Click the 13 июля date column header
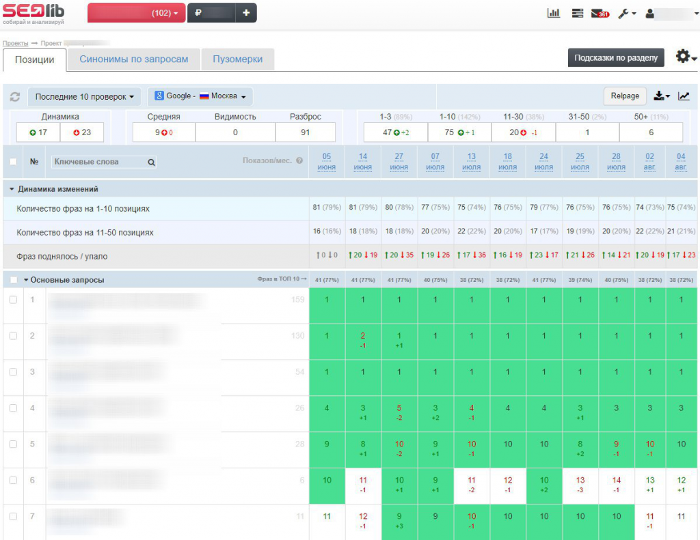Screen dimensions: 700x540 [x=472, y=161]
